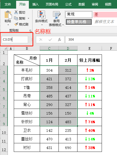Expand the 表格格式 dropdown arrow
The image size is (117, 155).
63,25
